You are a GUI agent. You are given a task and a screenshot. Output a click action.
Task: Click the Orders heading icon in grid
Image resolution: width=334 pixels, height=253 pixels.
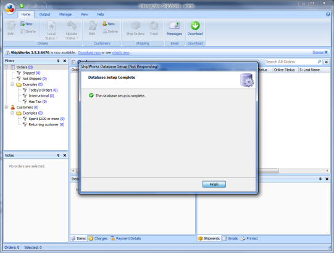click(73, 62)
